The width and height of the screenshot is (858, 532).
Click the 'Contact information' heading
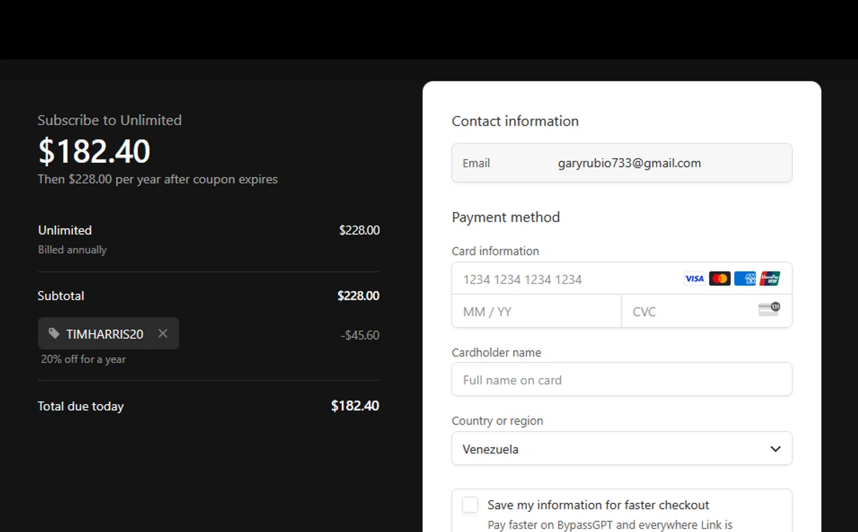coord(515,121)
